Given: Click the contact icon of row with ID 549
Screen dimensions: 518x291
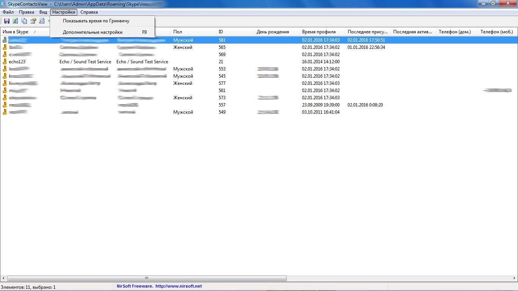Looking at the screenshot, I should pos(5,112).
